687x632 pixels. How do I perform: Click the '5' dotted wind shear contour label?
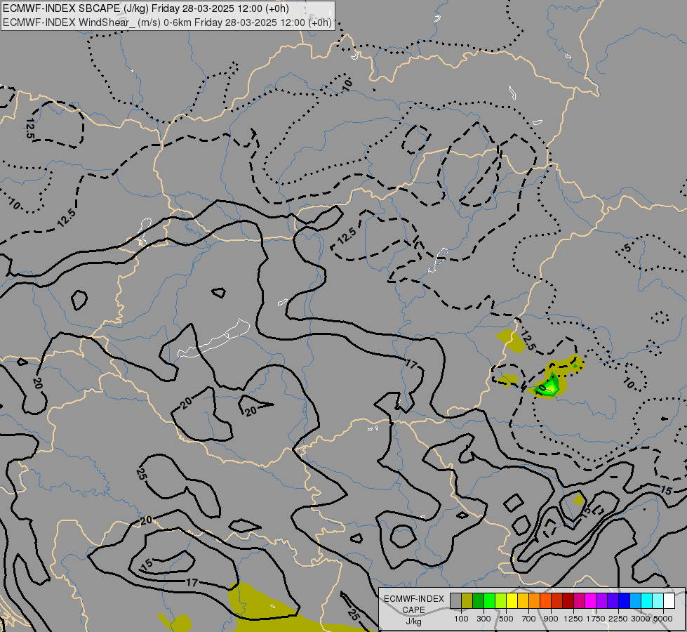click(x=627, y=248)
